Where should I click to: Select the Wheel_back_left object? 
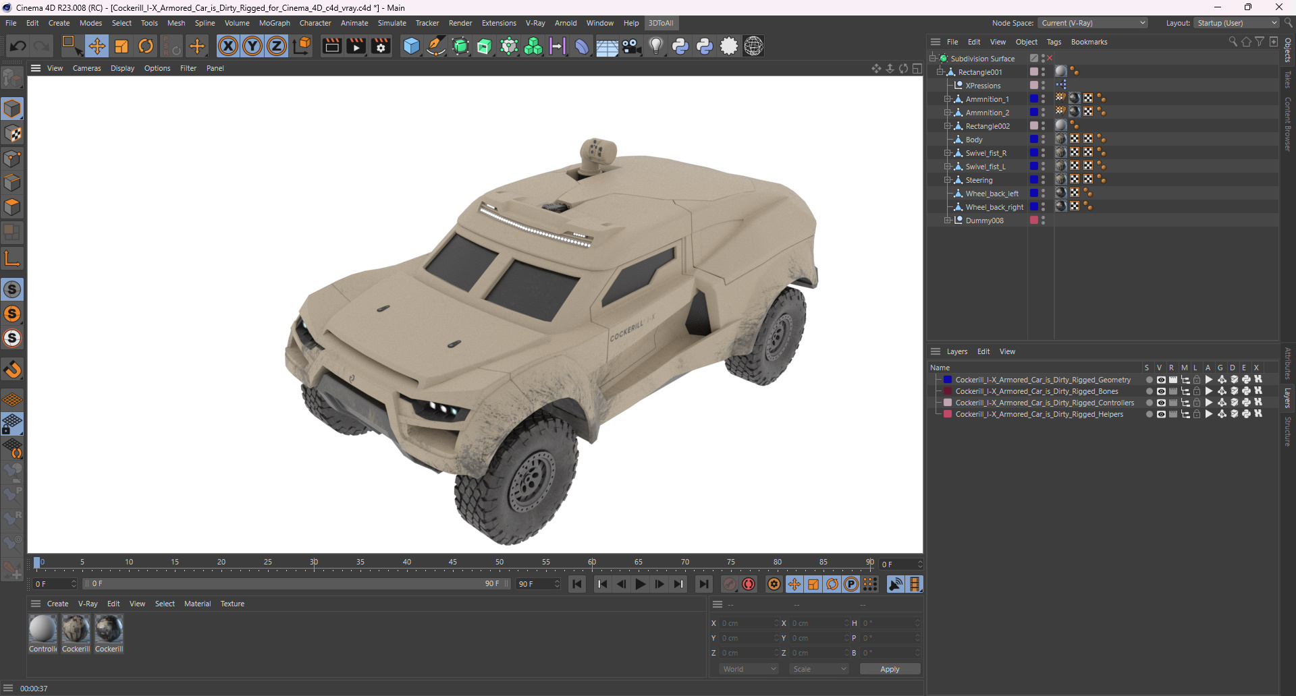point(992,194)
